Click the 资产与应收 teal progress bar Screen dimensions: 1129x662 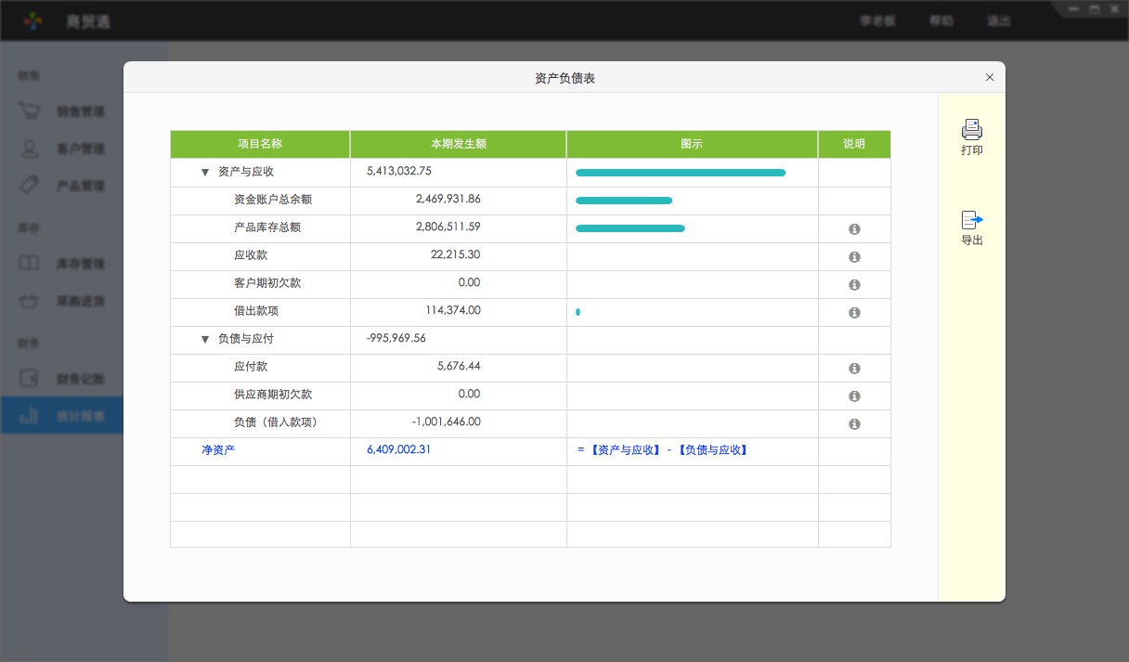point(680,173)
